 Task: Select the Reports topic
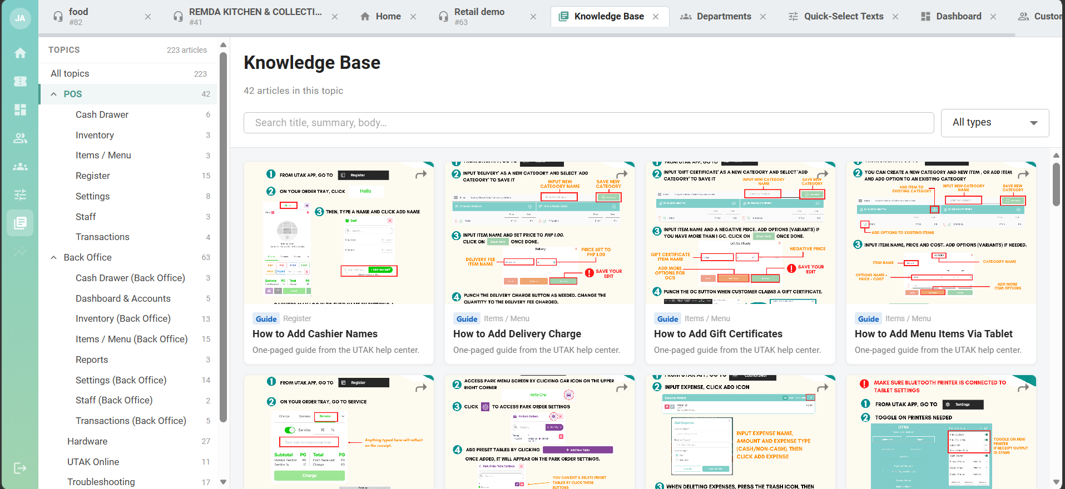tap(128, 360)
